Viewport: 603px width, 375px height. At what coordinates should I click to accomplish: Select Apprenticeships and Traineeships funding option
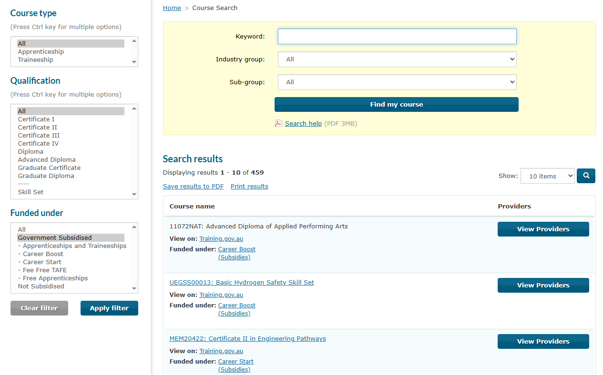[x=72, y=246]
